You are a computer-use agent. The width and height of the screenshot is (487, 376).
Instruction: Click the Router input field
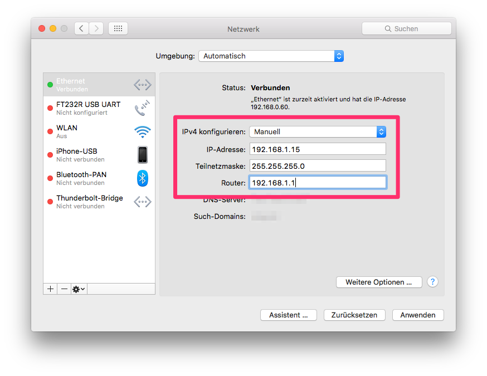[x=318, y=183]
